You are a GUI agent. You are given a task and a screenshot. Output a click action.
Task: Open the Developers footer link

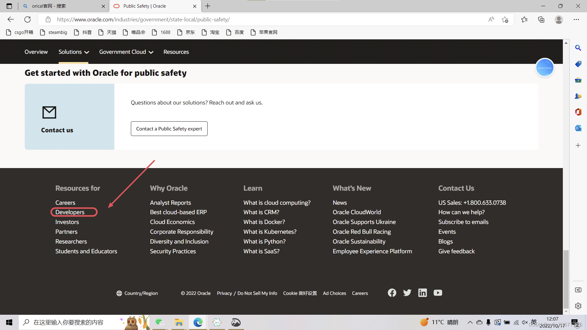[70, 212]
